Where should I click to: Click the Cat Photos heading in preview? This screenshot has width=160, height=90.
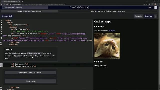click(x=99, y=26)
